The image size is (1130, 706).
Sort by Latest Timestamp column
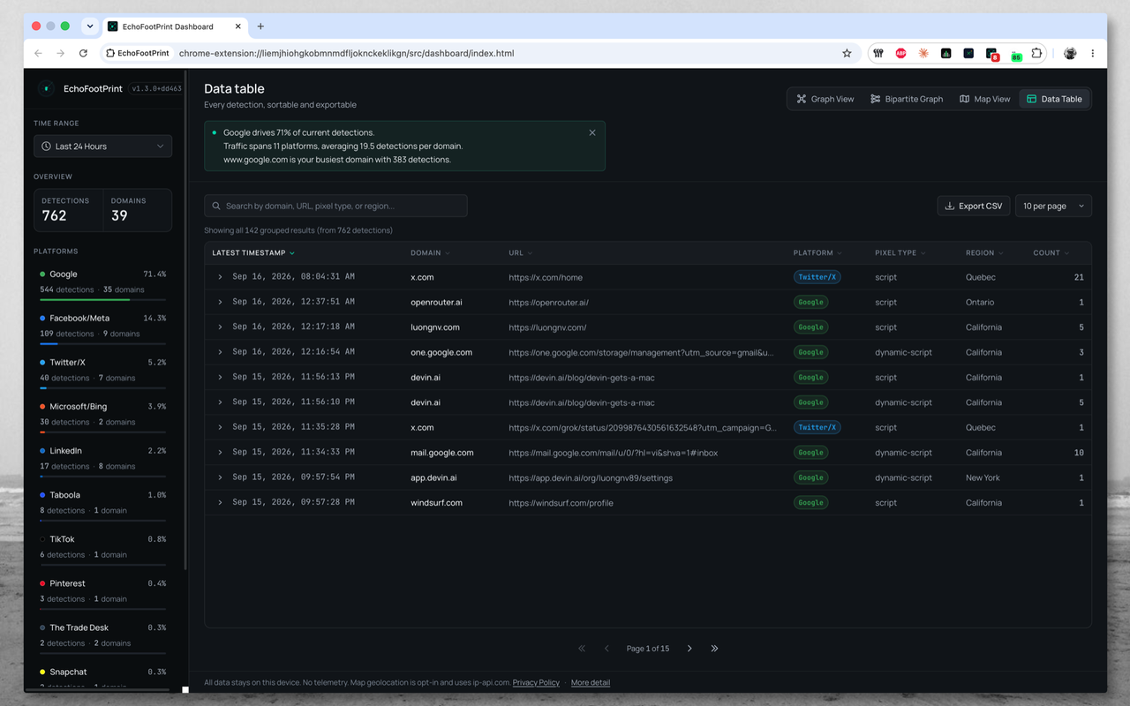pos(253,252)
